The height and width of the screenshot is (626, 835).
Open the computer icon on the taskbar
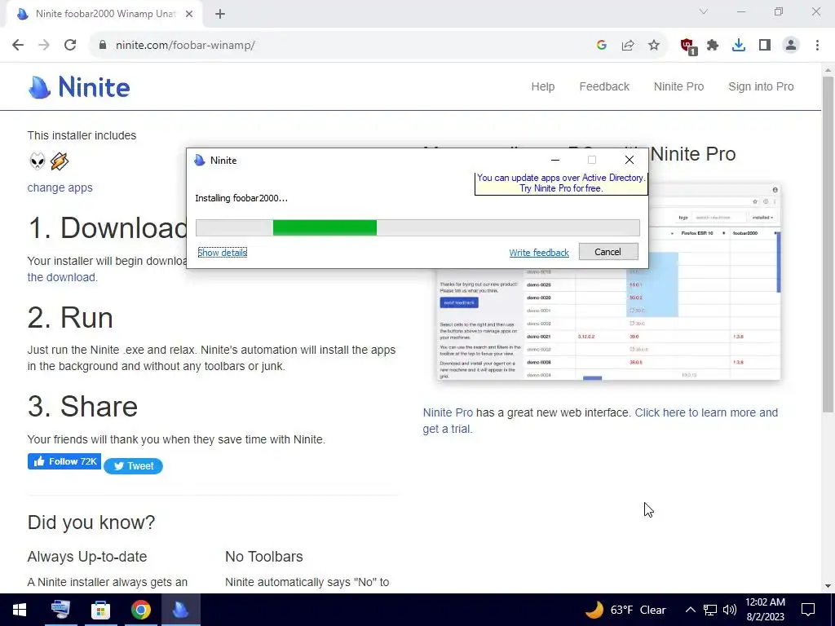[60, 610]
